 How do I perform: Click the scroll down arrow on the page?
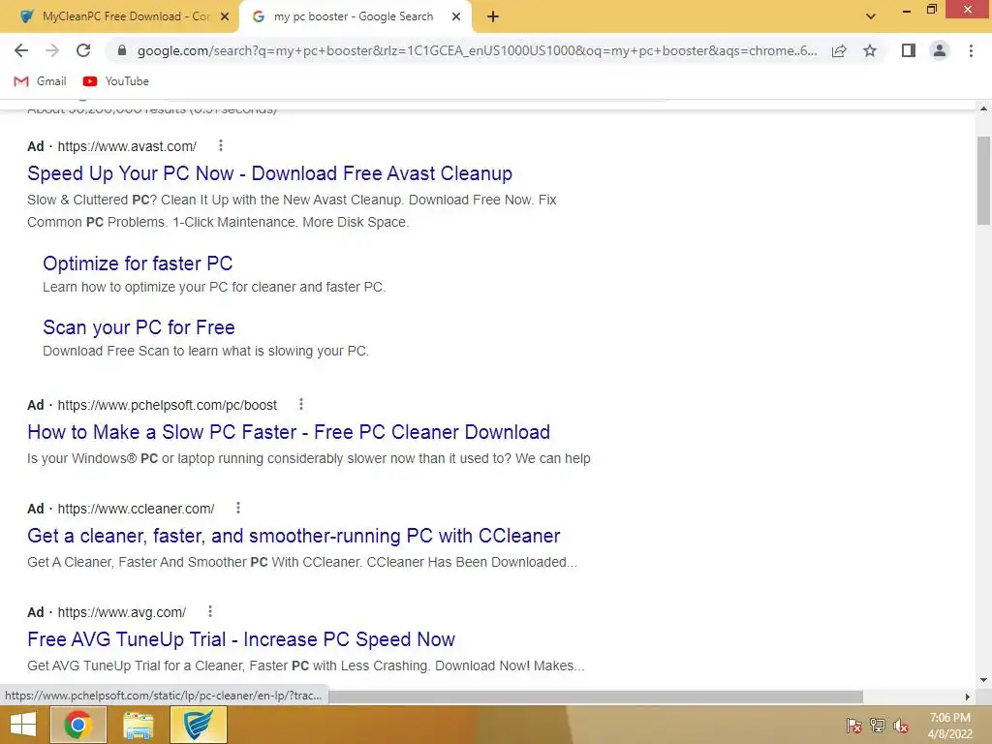click(x=983, y=680)
